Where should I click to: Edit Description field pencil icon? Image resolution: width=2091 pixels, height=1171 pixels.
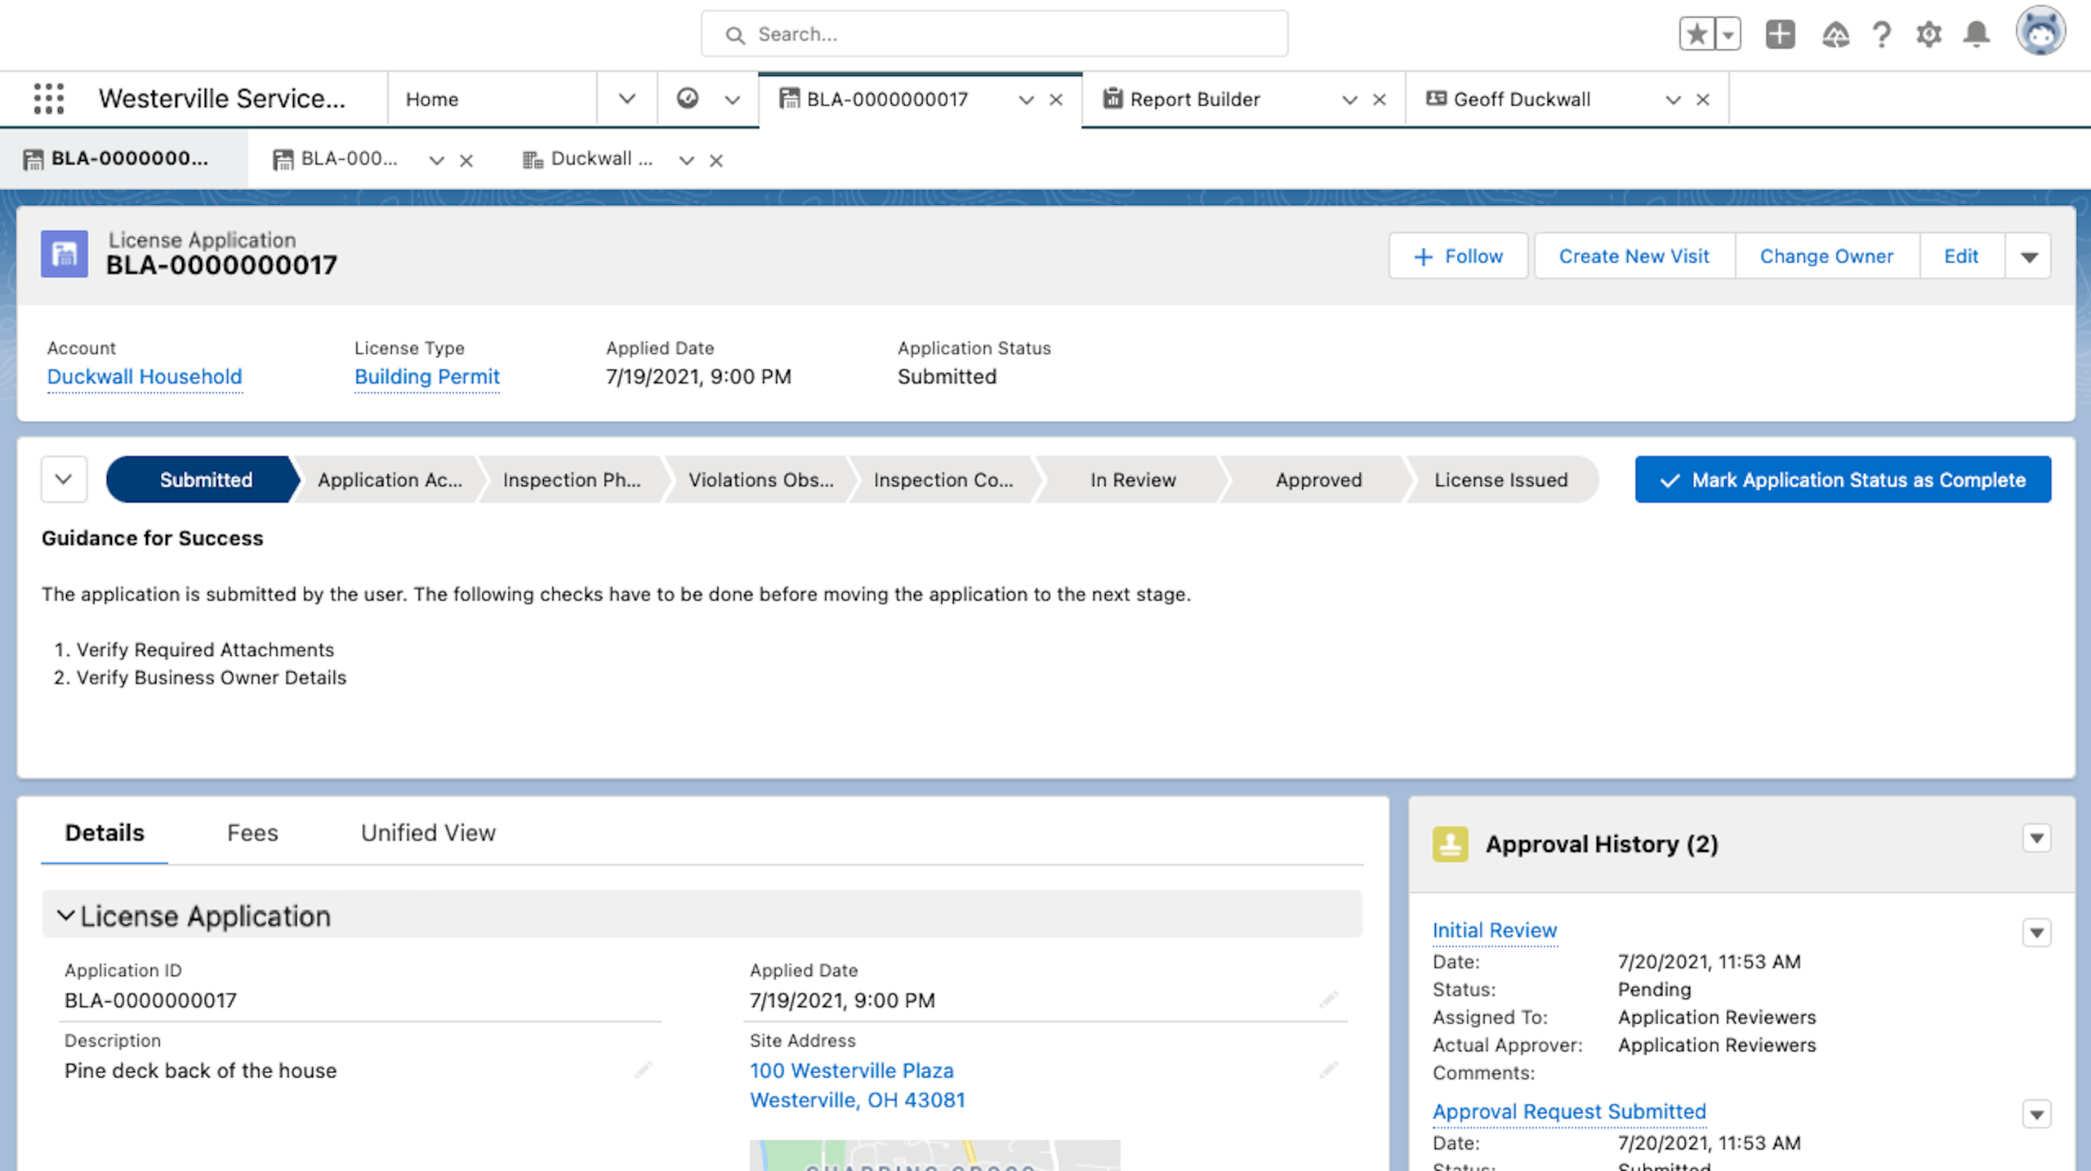coord(643,1070)
